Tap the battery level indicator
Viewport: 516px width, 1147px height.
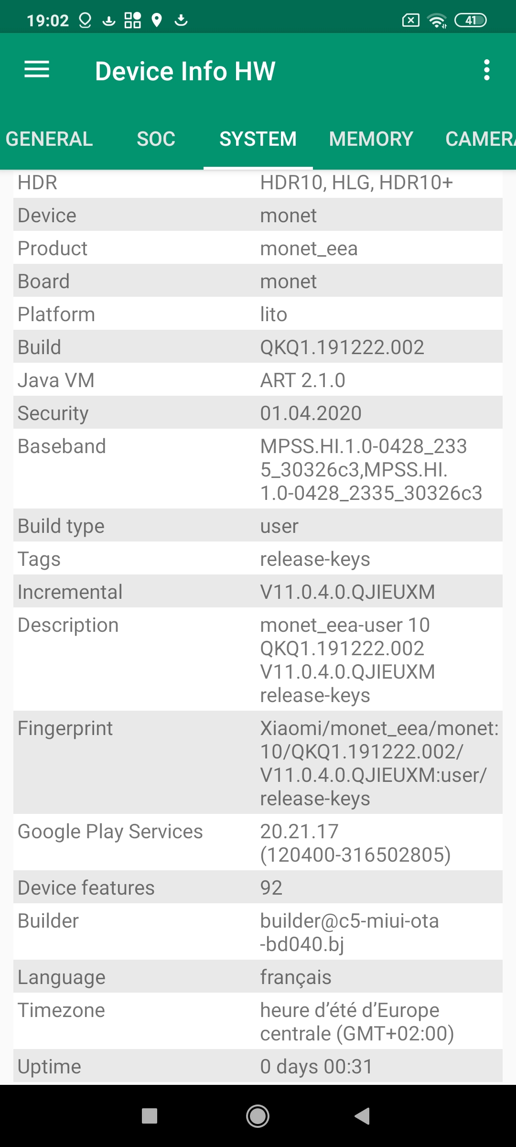[x=470, y=20]
